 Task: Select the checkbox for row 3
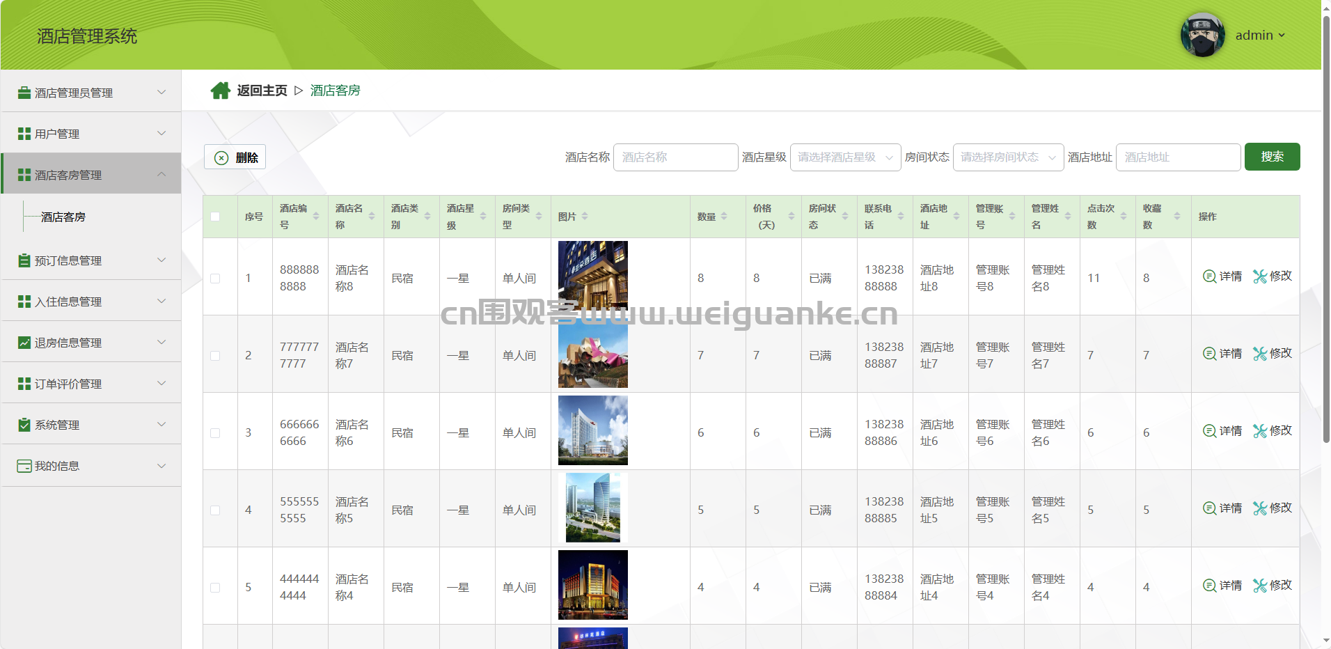click(215, 433)
